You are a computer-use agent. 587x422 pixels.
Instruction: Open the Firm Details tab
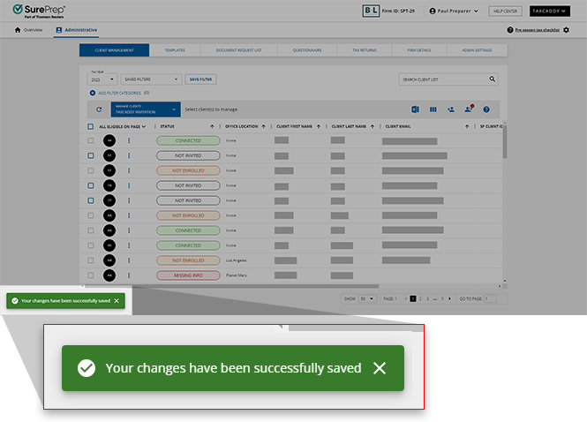click(x=419, y=50)
